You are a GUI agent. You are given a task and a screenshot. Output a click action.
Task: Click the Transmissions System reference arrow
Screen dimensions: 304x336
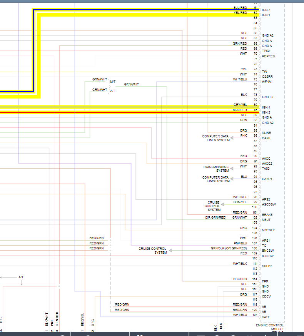click(232, 169)
